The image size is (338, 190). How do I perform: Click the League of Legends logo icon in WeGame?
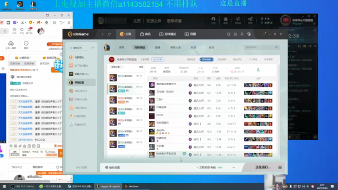pos(107,47)
